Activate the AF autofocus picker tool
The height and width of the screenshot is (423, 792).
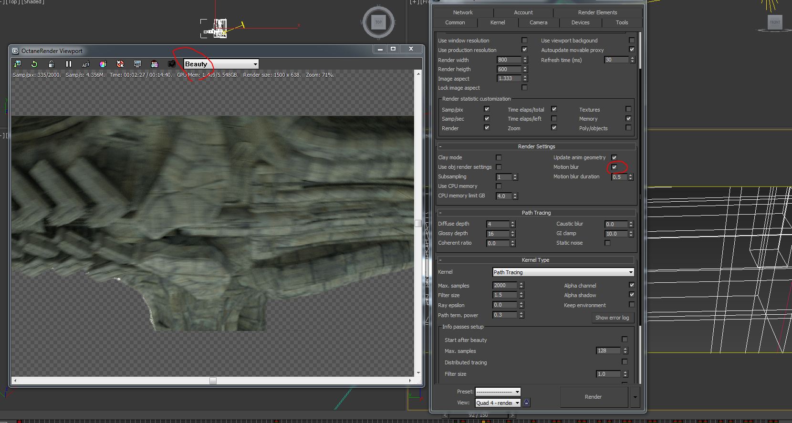pyautogui.click(x=86, y=64)
